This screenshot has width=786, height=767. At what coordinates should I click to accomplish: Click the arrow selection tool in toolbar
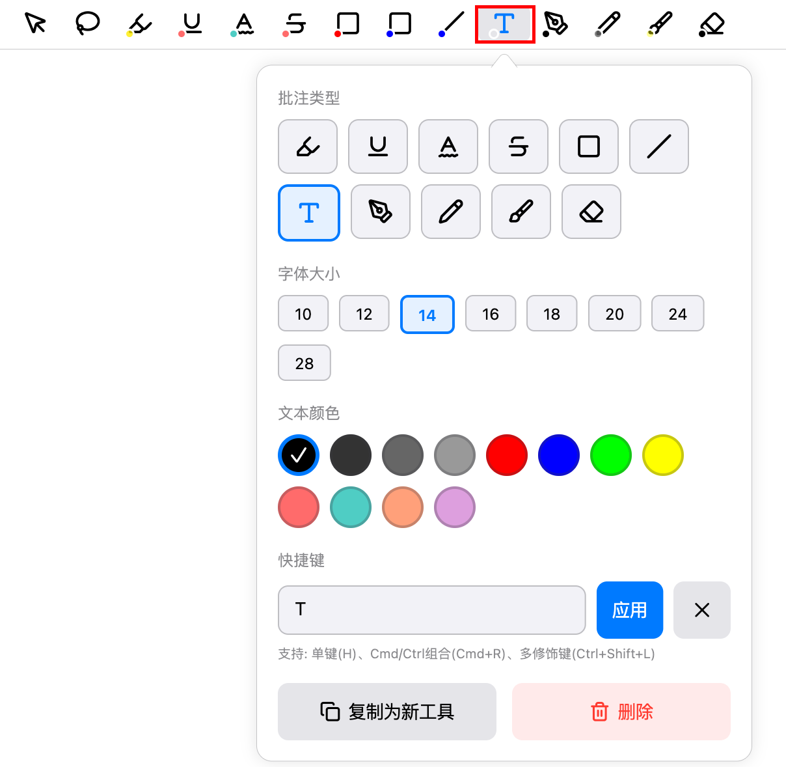[x=35, y=24]
